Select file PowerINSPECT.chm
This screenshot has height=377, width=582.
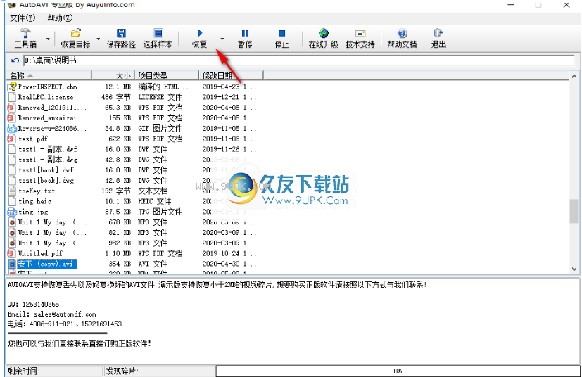[48, 87]
